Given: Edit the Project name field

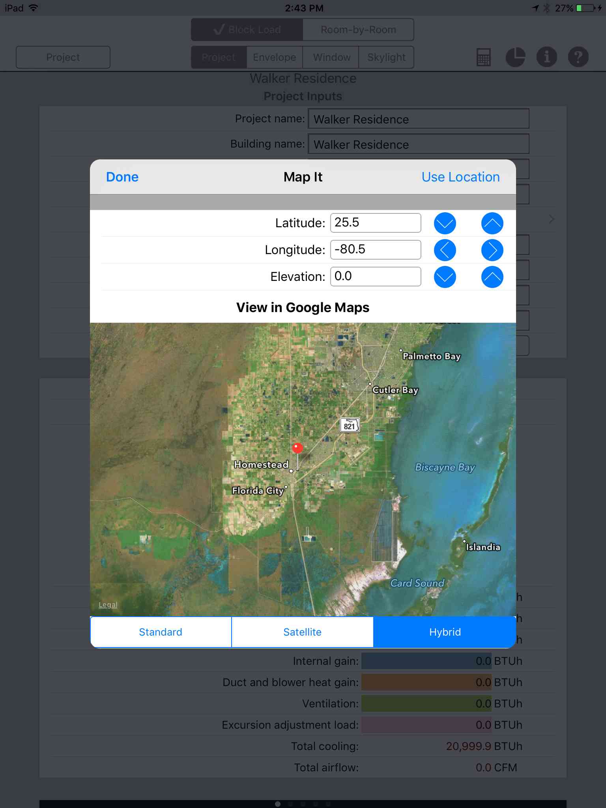Looking at the screenshot, I should coord(419,119).
